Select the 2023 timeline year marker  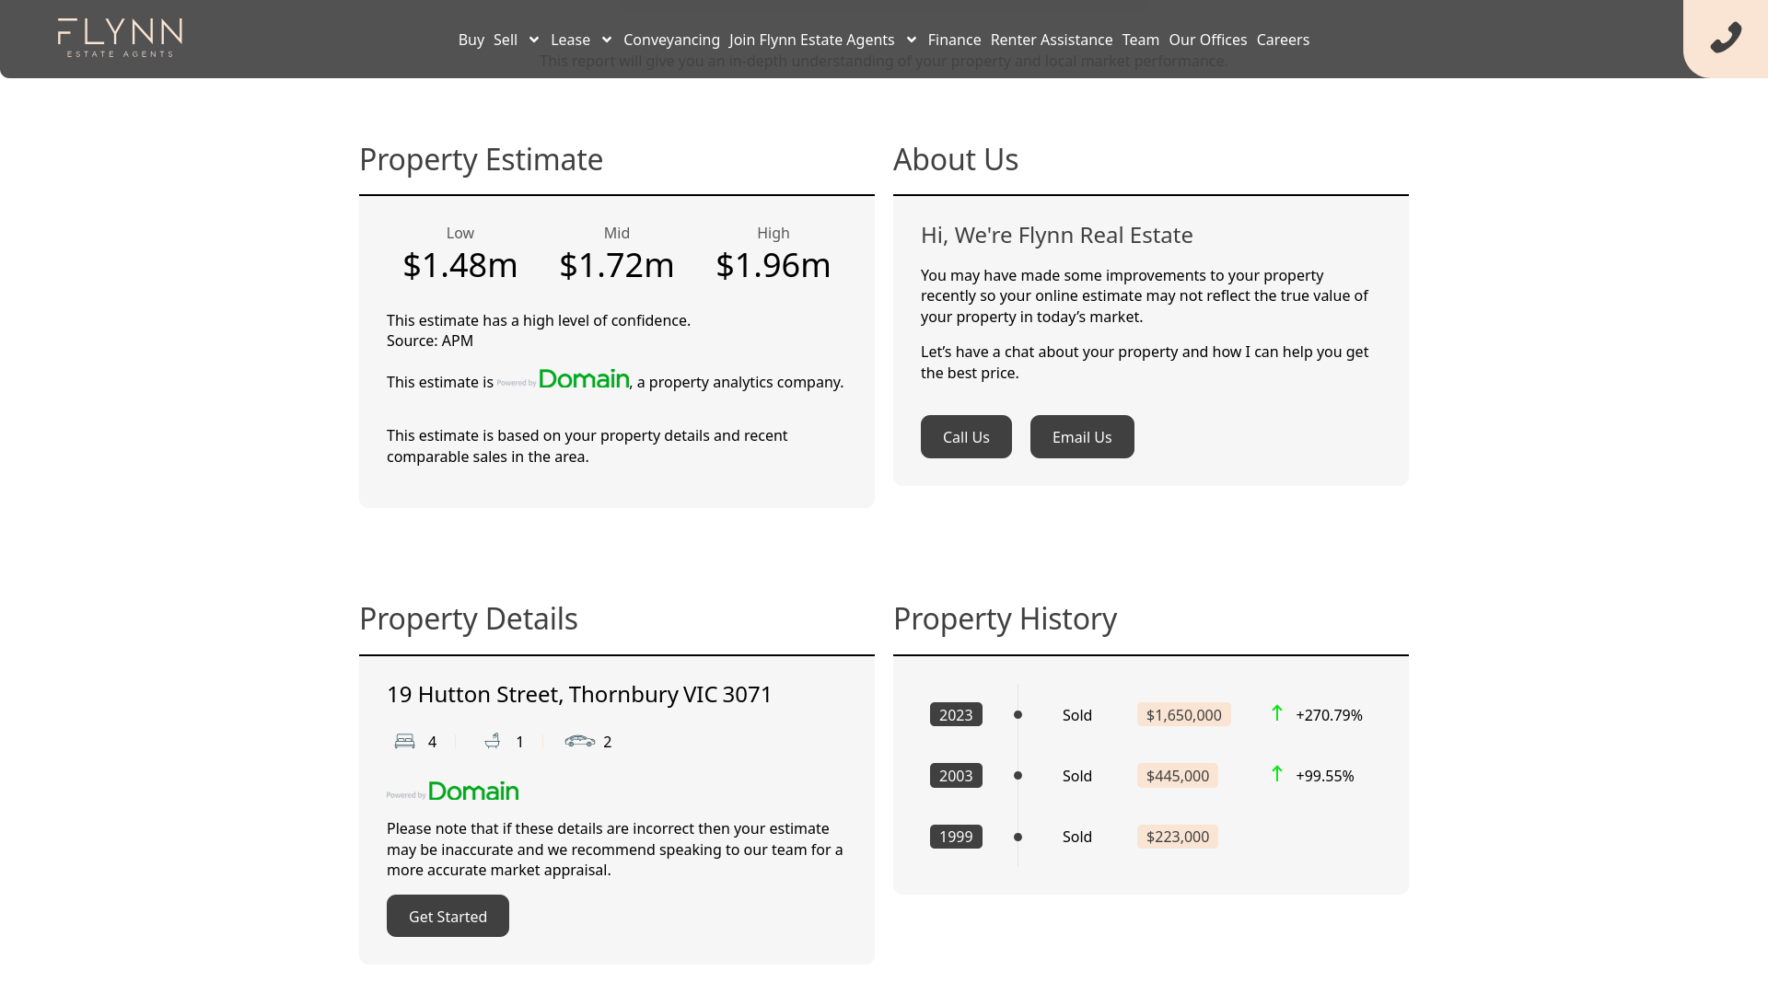click(956, 715)
